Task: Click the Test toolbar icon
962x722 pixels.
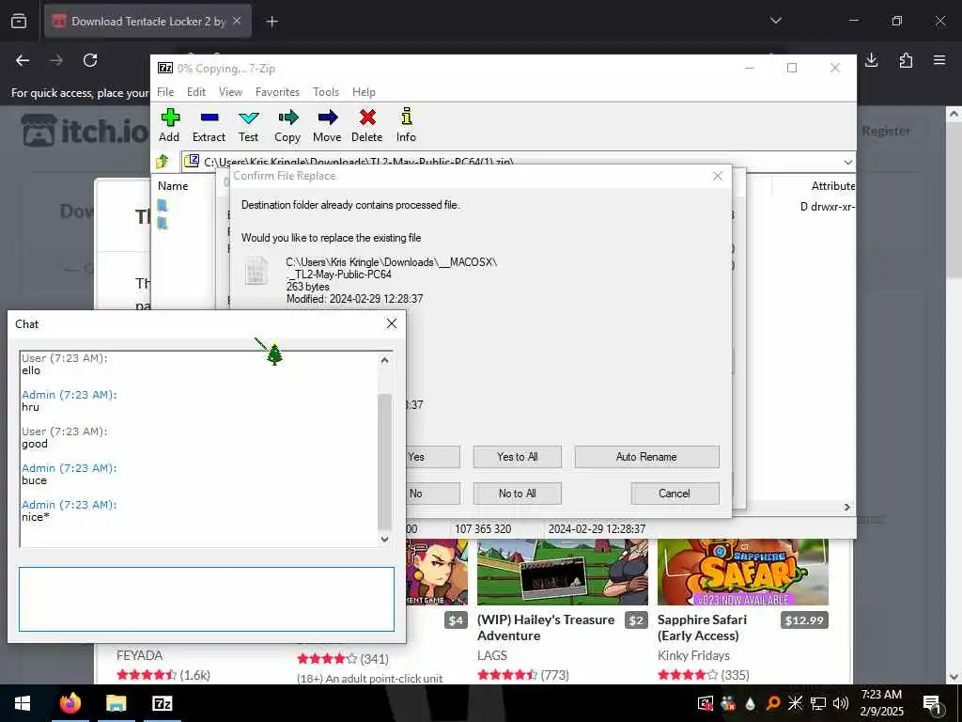Action: 248,126
